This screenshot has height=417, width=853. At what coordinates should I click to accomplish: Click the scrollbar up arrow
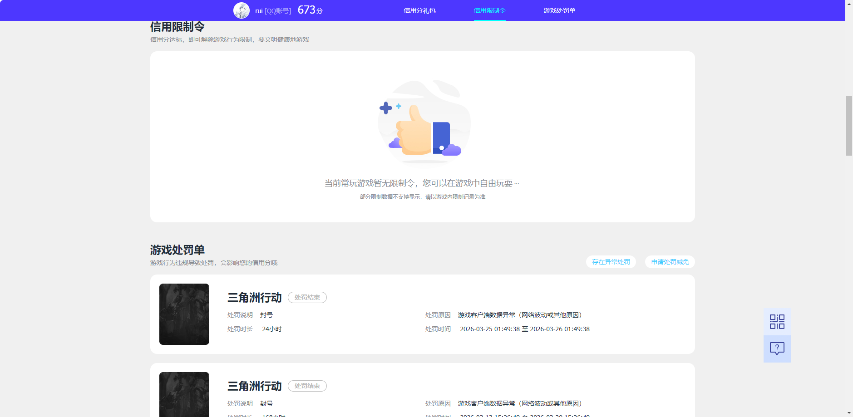[x=849, y=4]
